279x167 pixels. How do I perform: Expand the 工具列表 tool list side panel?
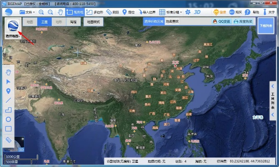coord(273,100)
